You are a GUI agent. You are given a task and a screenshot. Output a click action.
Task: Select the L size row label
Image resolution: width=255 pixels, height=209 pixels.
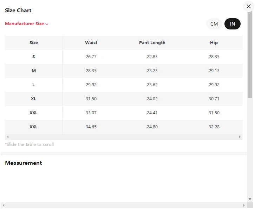tap(33, 85)
